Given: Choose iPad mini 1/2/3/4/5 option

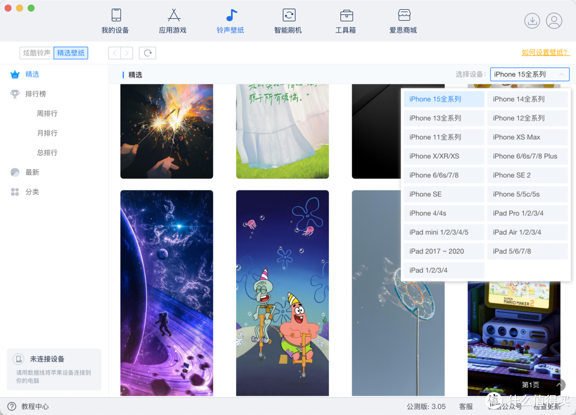Looking at the screenshot, I should click(x=444, y=233).
